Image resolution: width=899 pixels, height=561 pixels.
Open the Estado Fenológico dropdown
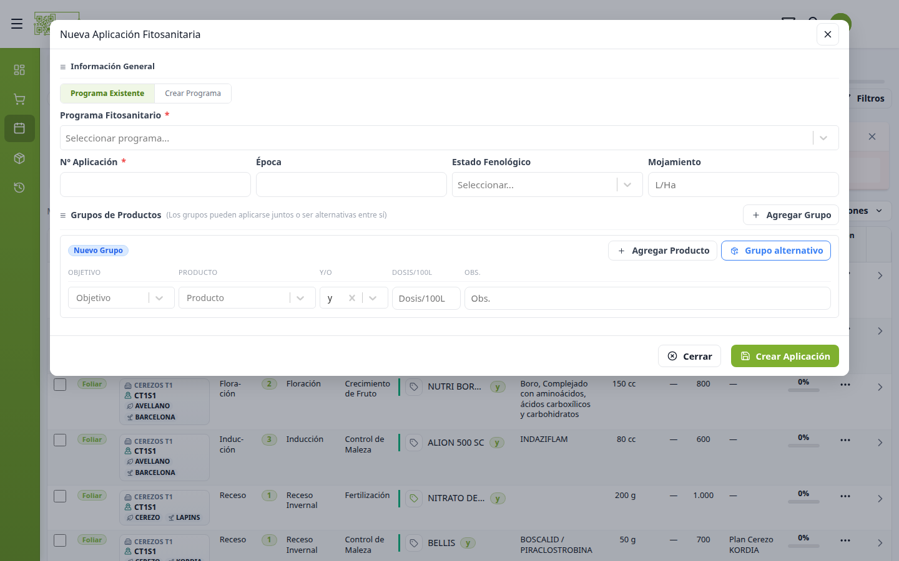(548, 185)
